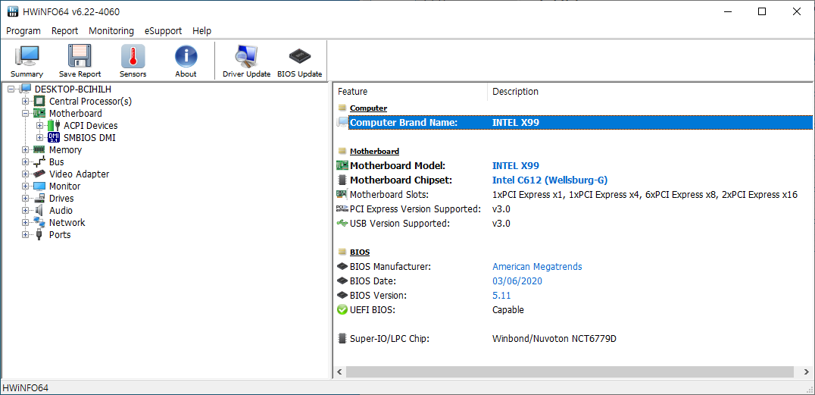Expand the Video Adapter node

[25, 174]
